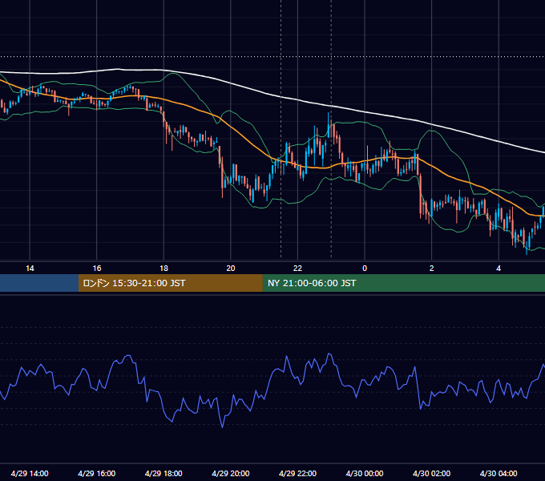This screenshot has width=545, height=481.
Task: Click the time axis label 14
Action: (x=30, y=269)
